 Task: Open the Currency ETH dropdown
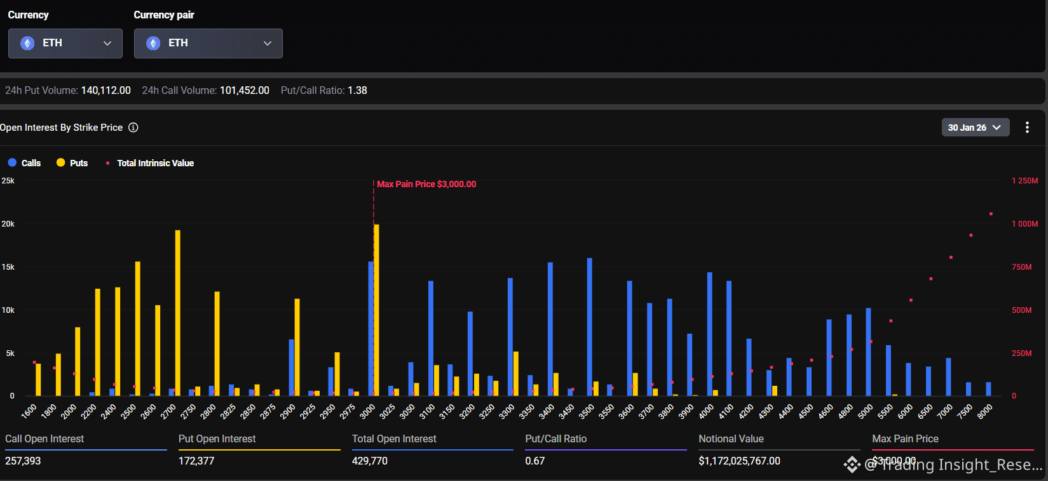point(65,43)
